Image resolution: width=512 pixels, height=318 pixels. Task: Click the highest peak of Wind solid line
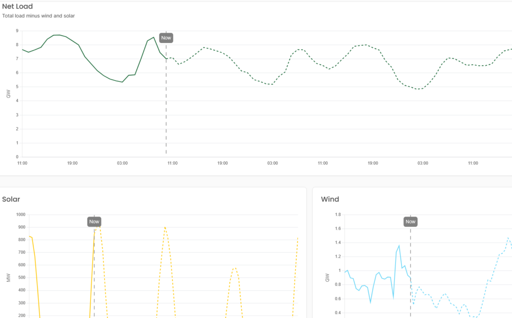point(399,245)
